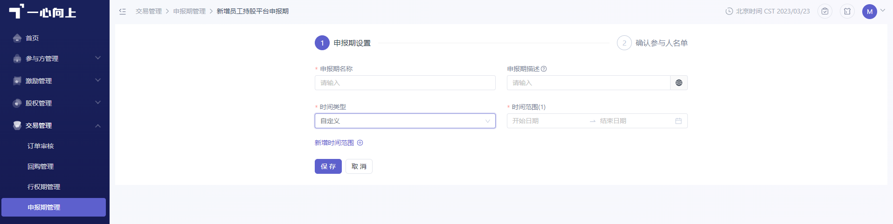Click the clock icon beside 北京时间
Viewport: 893px width, 224px height.
[729, 11]
